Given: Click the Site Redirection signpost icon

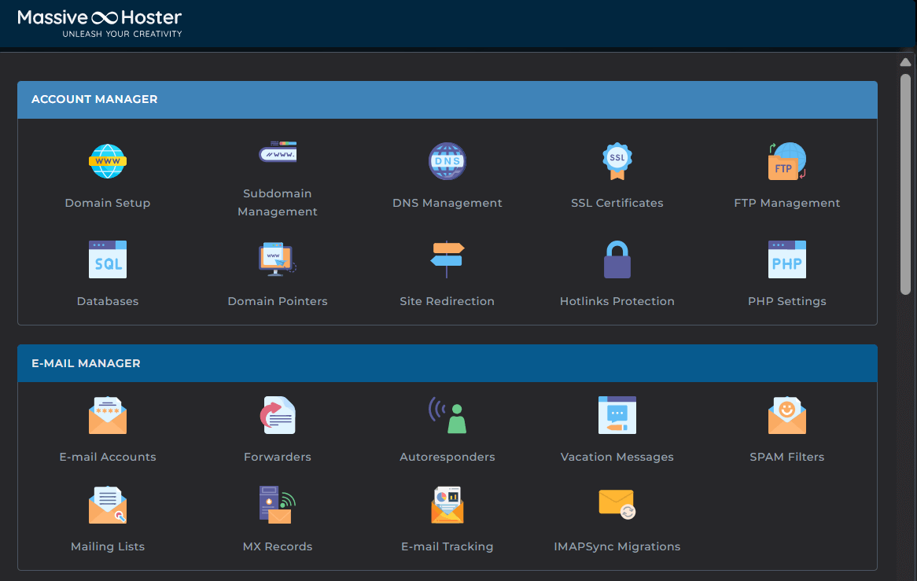Looking at the screenshot, I should click(447, 259).
